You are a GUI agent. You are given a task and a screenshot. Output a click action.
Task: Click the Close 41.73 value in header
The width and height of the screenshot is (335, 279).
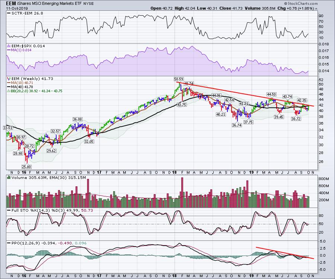(231, 8)
